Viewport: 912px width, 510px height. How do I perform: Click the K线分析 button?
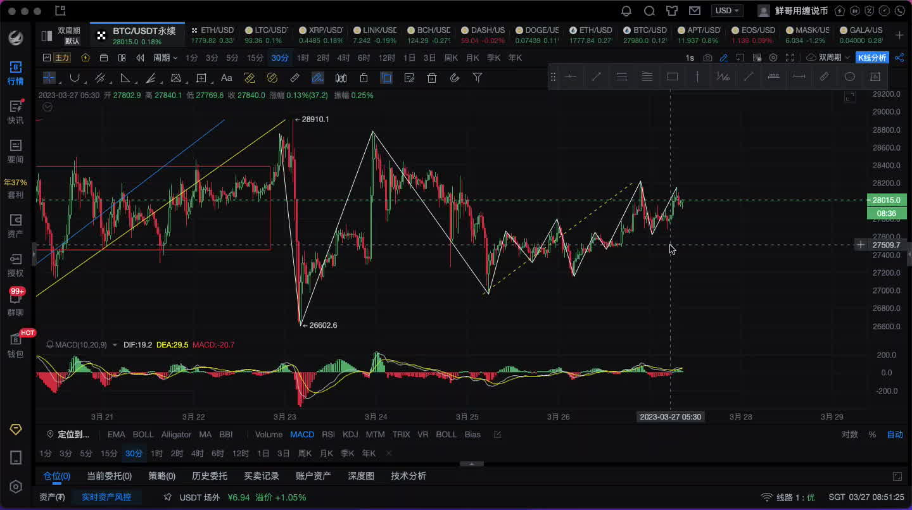[x=872, y=58]
